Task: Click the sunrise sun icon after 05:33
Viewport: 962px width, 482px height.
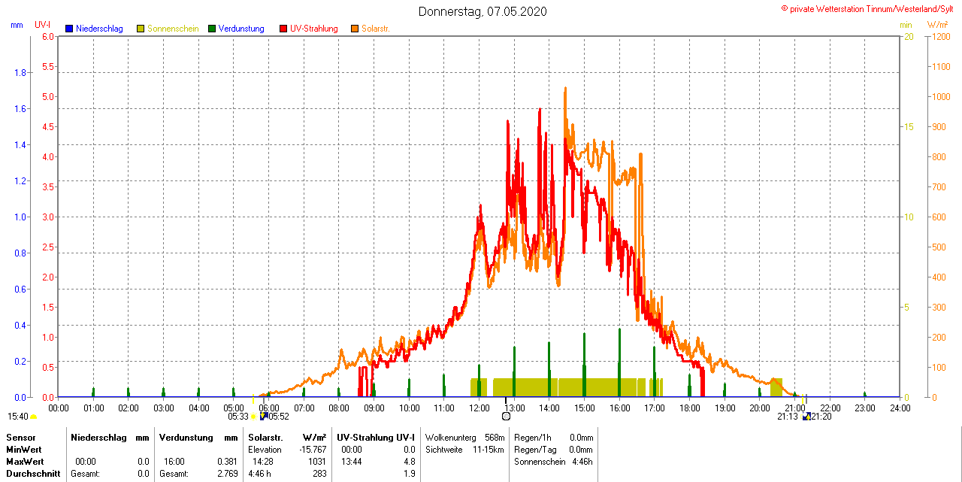Action: [x=253, y=417]
